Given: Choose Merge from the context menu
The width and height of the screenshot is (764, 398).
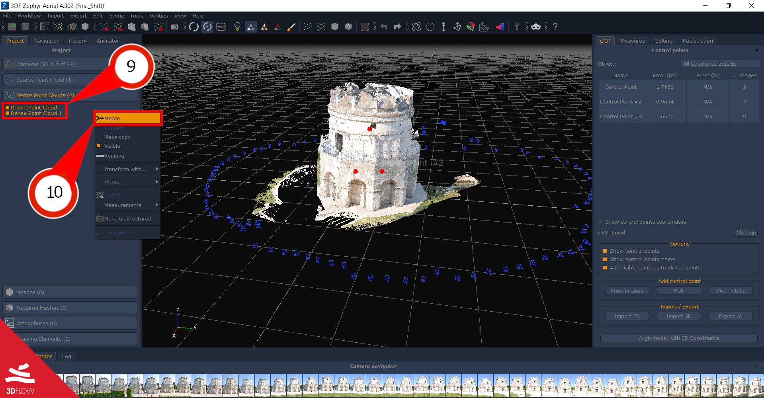Looking at the screenshot, I should [x=127, y=119].
